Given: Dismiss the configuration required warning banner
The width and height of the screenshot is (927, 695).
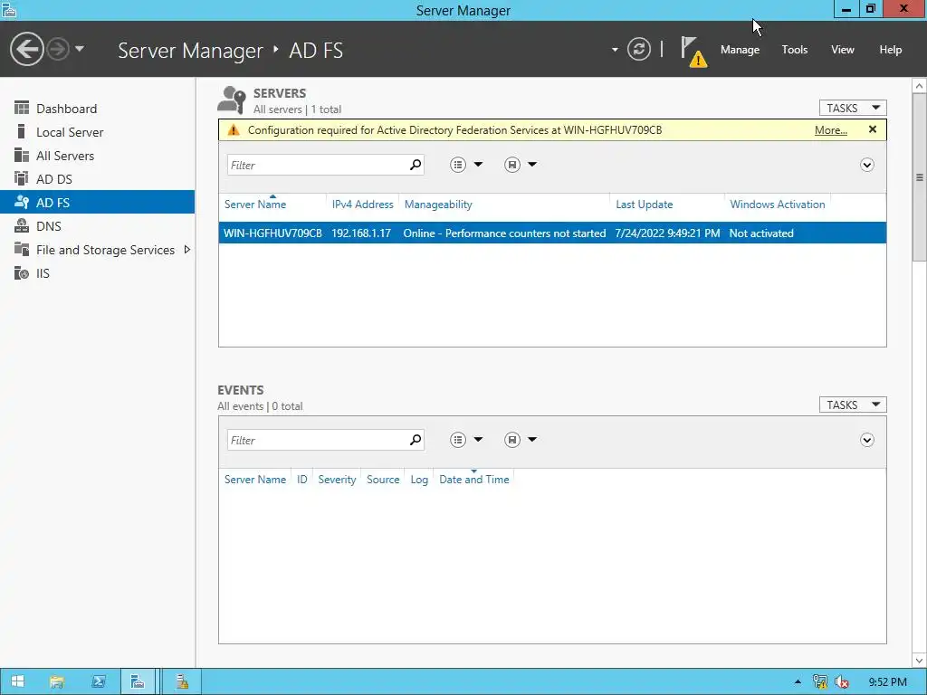Looking at the screenshot, I should tap(872, 129).
